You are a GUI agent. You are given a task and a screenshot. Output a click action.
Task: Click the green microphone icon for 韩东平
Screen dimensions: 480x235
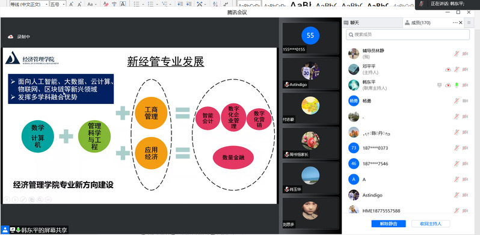[457, 85]
